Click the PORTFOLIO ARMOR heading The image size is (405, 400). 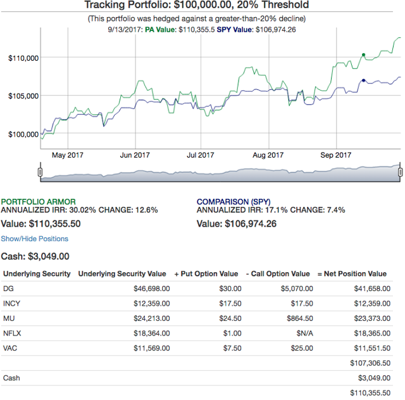tap(38, 201)
